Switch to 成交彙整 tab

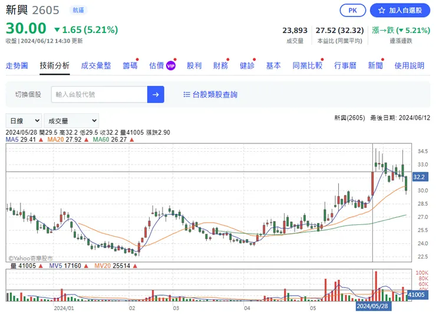(x=96, y=66)
